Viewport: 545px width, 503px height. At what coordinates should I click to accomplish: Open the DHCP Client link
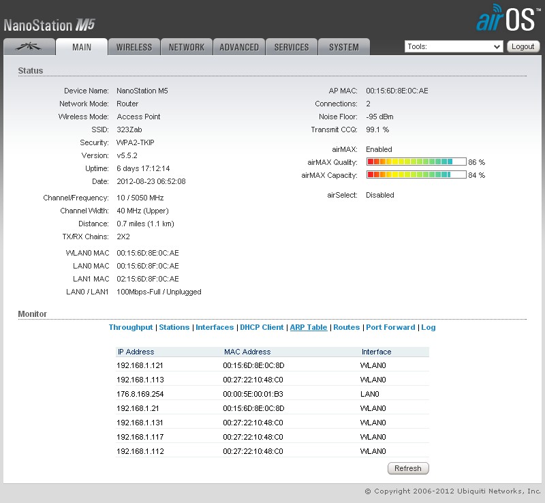coord(262,327)
